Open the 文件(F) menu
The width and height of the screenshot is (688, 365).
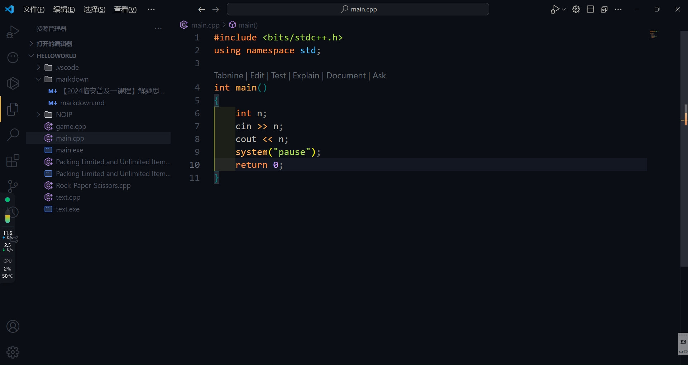34,9
